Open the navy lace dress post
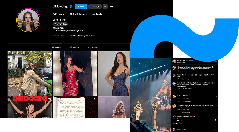239x132 pixels. click(x=114, y=73)
